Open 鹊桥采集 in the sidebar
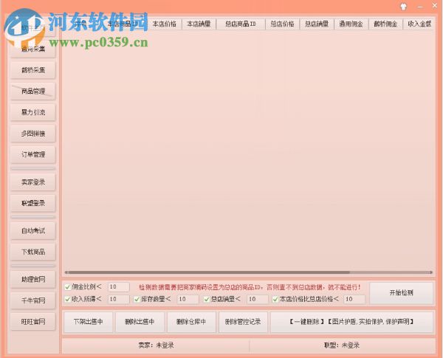 (x=33, y=70)
